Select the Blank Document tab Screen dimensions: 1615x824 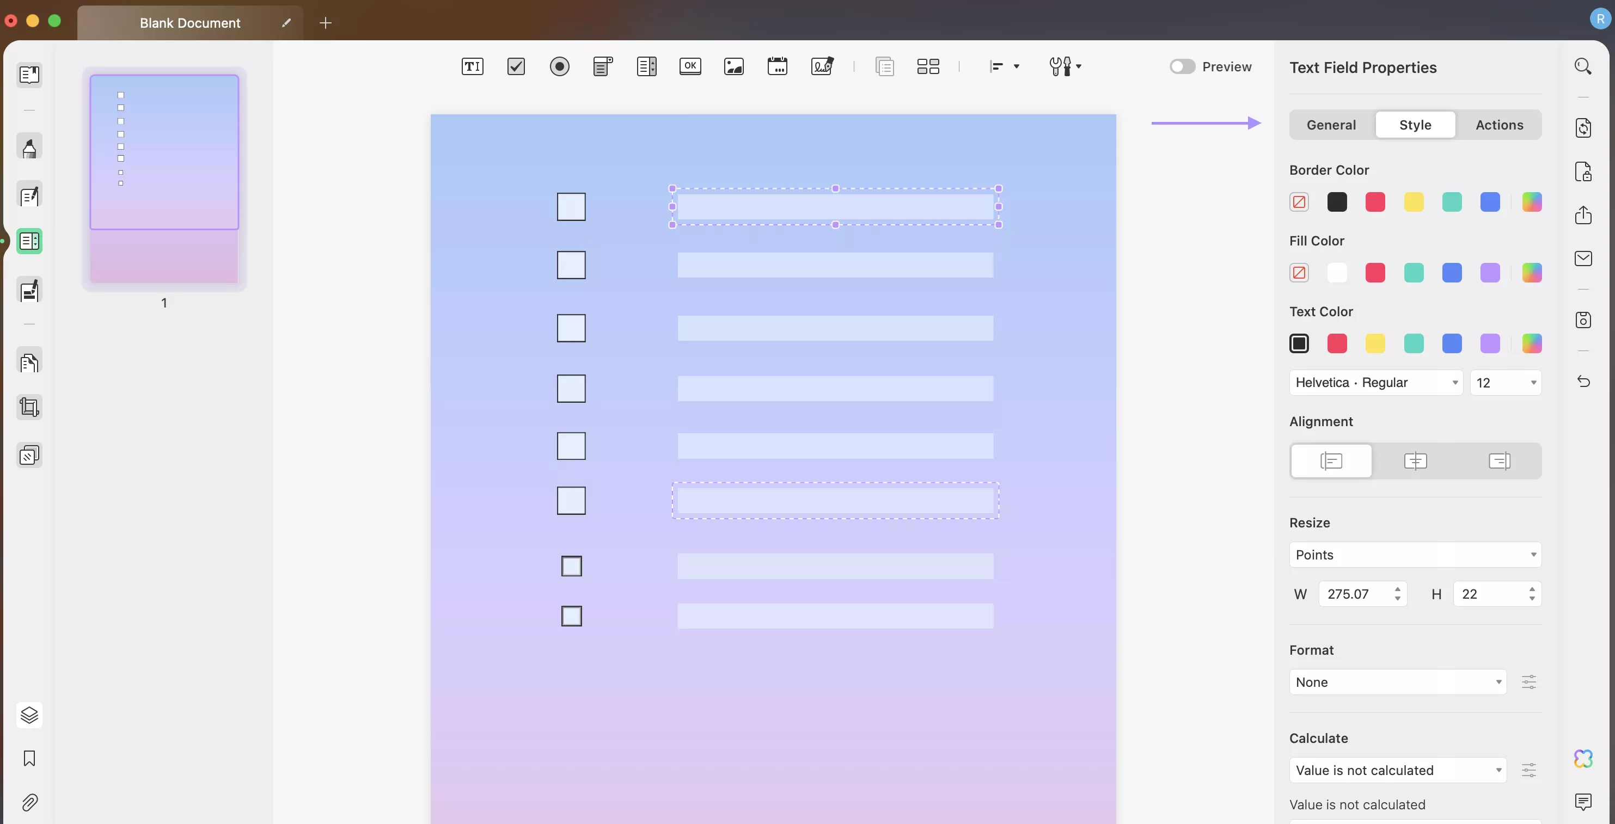click(189, 22)
